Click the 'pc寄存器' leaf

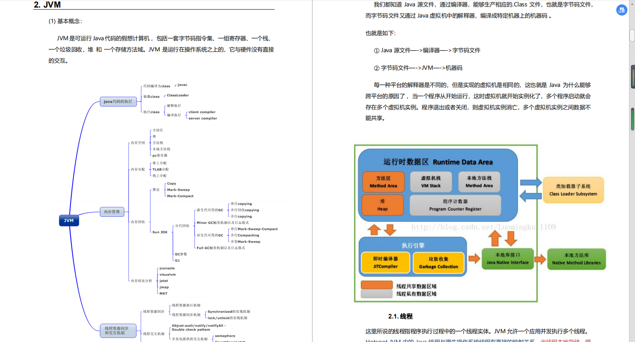point(160,155)
